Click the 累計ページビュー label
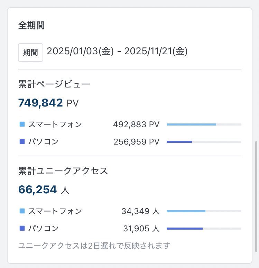 (x=54, y=84)
